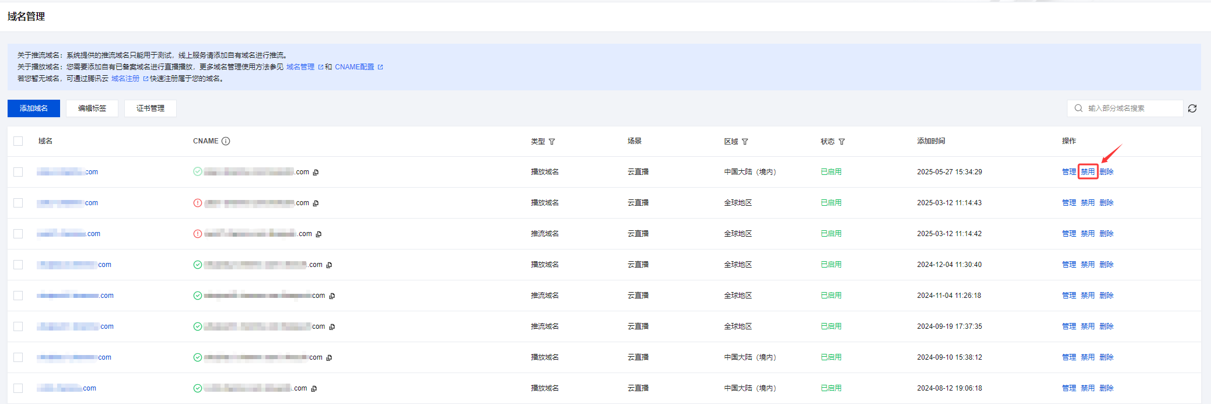Open 证书管理
1211x404 pixels.
tap(150, 108)
